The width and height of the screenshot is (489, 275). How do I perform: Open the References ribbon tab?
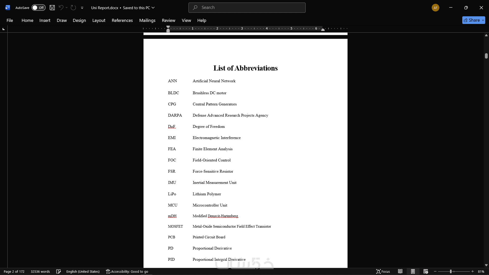(122, 20)
